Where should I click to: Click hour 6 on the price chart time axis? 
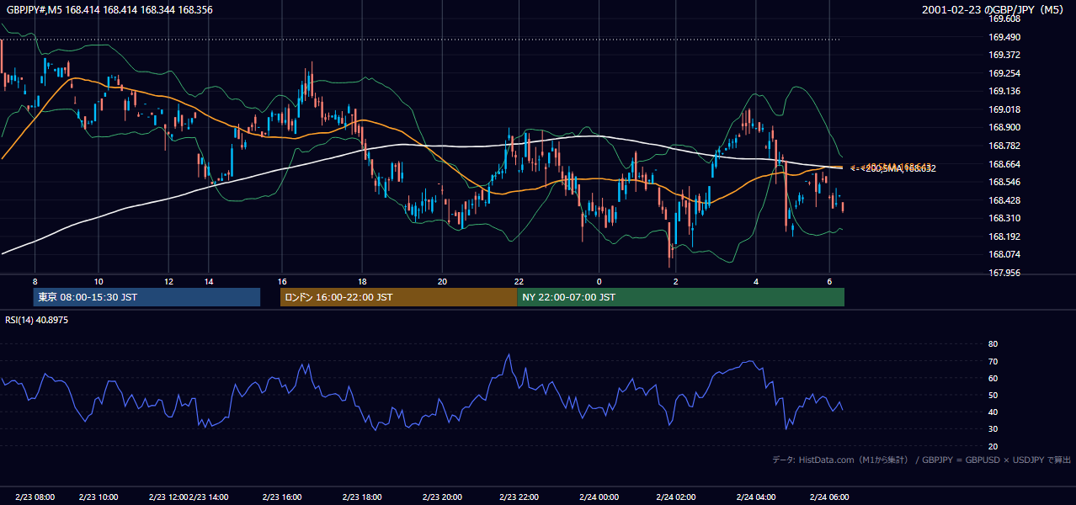point(830,281)
